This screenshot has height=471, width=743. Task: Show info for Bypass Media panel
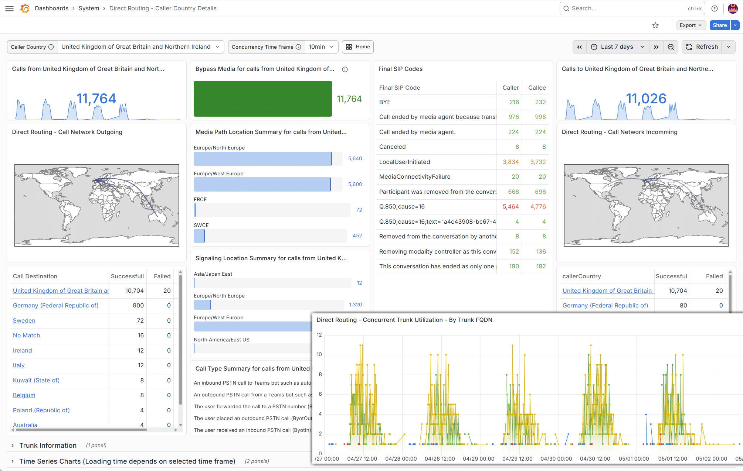coord(345,69)
